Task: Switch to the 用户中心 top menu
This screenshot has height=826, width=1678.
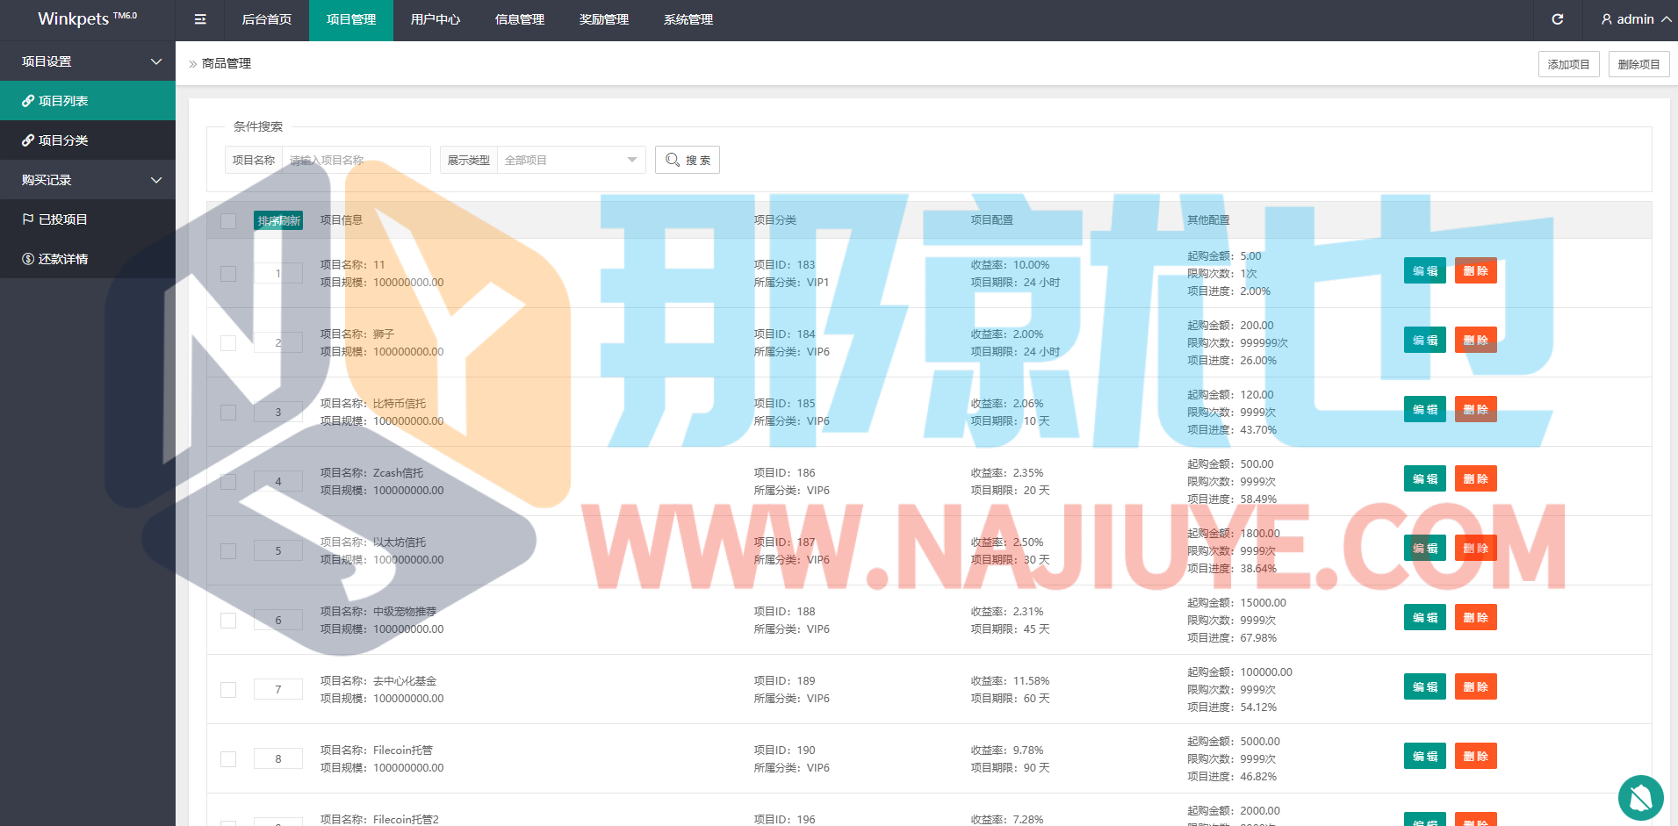Action: 436,19
